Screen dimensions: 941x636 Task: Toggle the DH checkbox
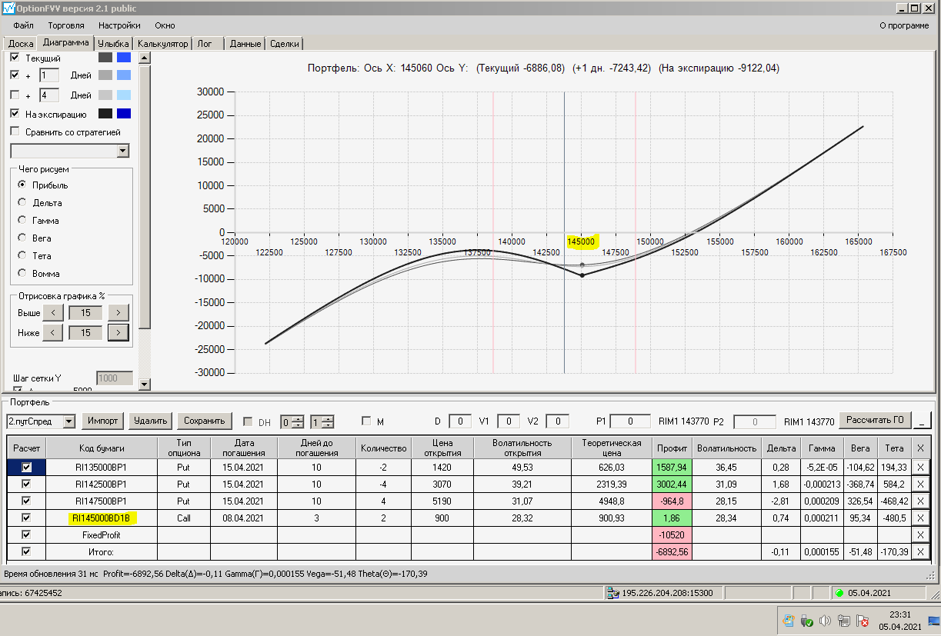pos(248,421)
